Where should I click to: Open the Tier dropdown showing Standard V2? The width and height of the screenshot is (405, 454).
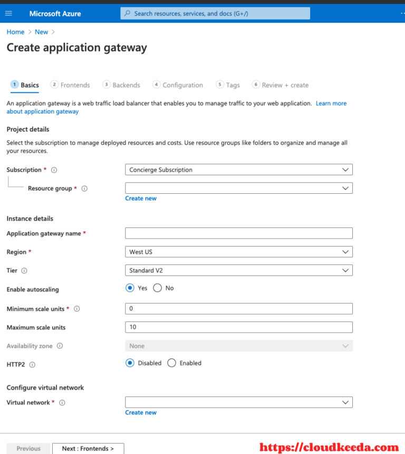coord(239,270)
